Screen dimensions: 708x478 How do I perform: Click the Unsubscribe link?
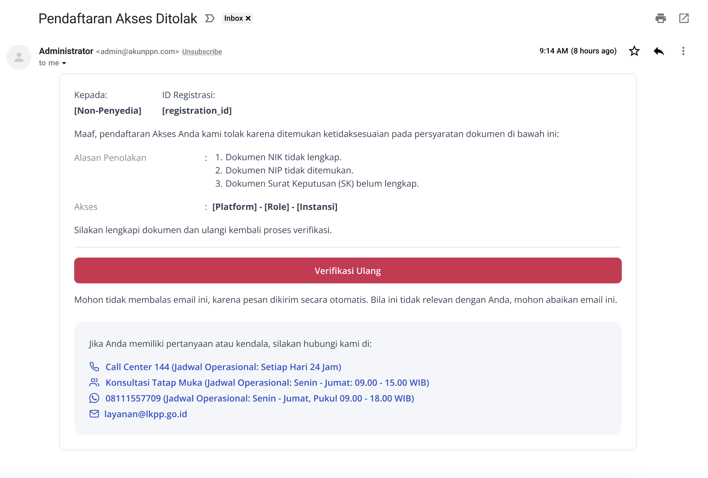click(202, 52)
